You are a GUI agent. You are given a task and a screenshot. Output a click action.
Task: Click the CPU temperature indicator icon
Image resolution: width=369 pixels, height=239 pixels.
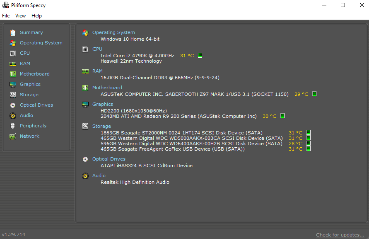click(x=200, y=55)
